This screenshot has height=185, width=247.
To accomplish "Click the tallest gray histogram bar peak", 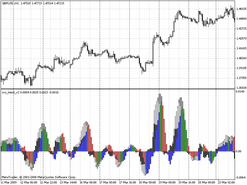I will [160, 95].
